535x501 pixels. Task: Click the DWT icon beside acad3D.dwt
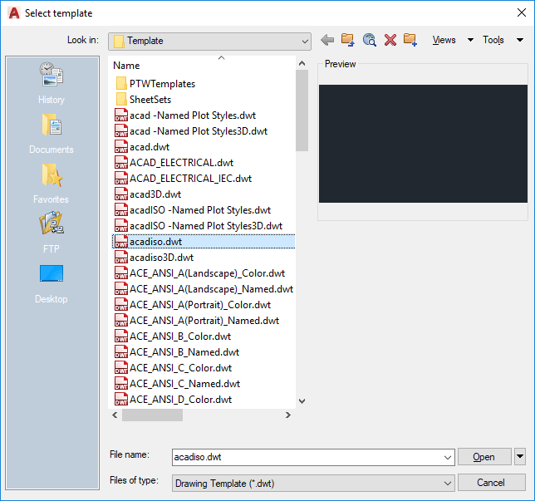pyautogui.click(x=121, y=194)
